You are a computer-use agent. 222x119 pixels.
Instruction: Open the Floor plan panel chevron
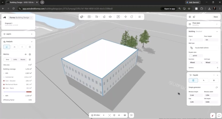coord(217,24)
